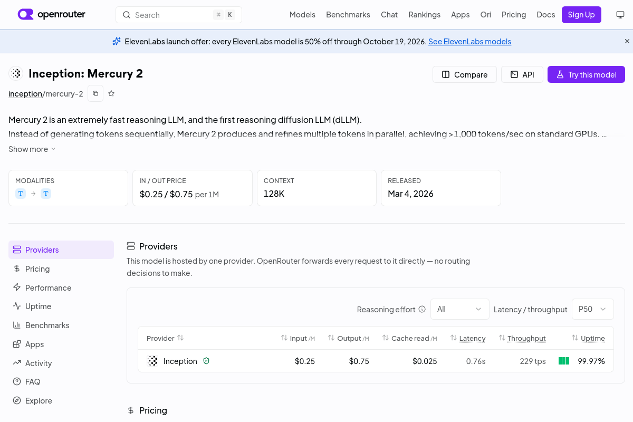Jump to Explore in the sidebar

pyautogui.click(x=61, y=400)
